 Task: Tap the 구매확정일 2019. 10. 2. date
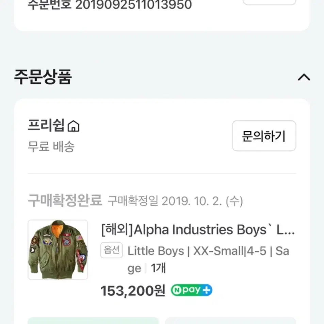[x=175, y=201]
